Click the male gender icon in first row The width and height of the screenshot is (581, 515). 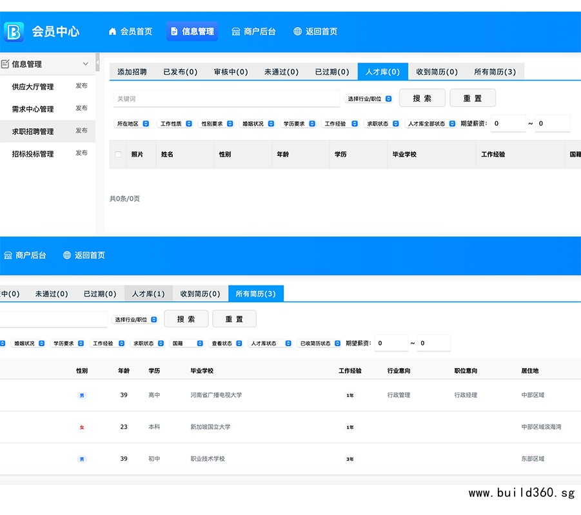[82, 395]
